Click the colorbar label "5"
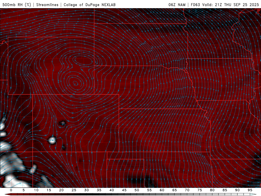261x196 pixels. click(x=23, y=190)
